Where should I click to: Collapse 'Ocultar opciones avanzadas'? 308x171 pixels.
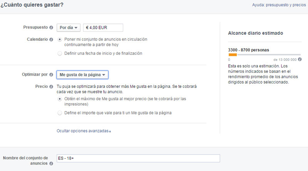point(84,131)
